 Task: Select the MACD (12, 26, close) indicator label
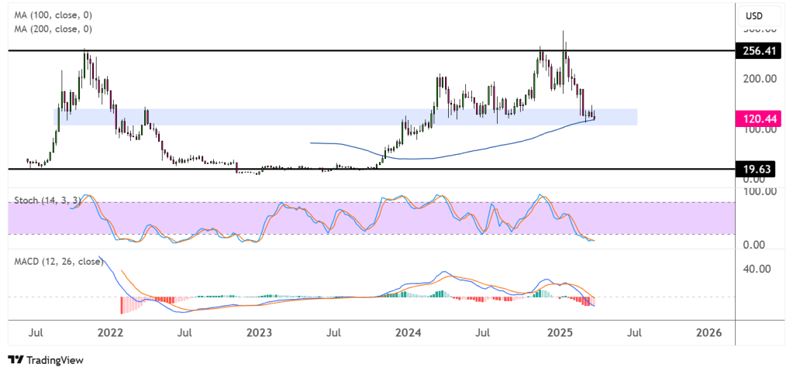click(58, 261)
